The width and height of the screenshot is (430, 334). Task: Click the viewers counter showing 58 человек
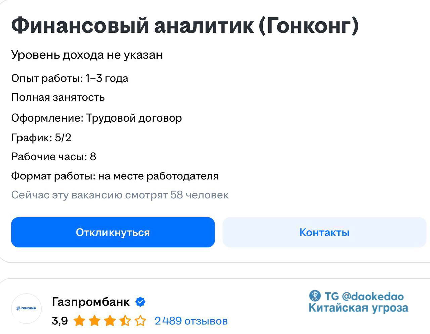click(120, 195)
